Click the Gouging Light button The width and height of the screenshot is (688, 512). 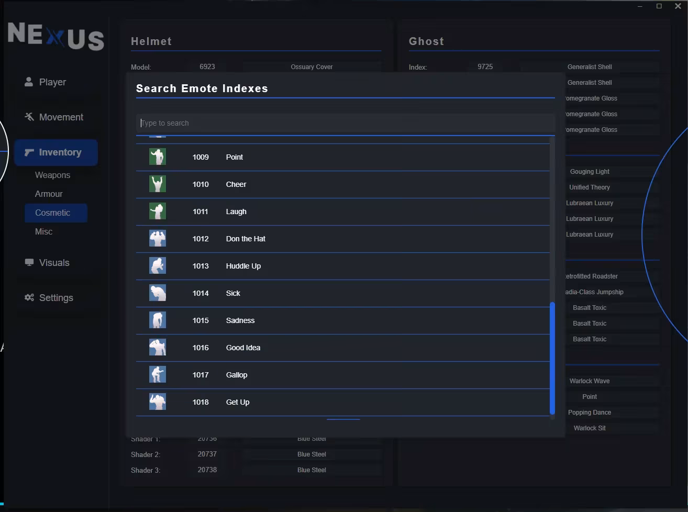pos(590,172)
